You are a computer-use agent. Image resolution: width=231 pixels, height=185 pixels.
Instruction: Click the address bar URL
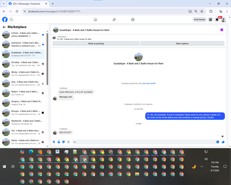pos(54,12)
